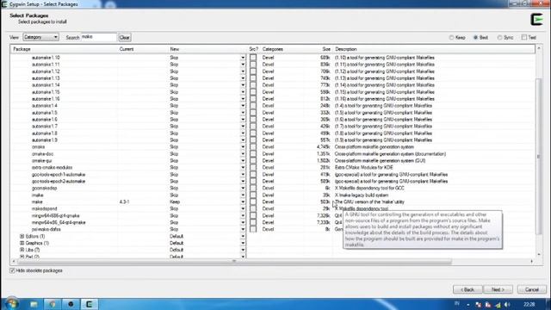Expand the Graphics (1) category
Screen dimensions: 551x310
coord(22,243)
